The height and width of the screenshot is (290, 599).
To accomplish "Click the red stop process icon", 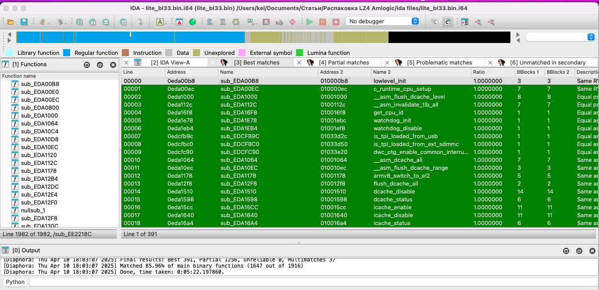I will click(336, 21).
